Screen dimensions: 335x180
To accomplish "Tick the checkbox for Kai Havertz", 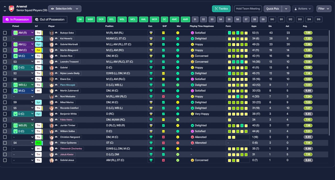I will (5, 39).
